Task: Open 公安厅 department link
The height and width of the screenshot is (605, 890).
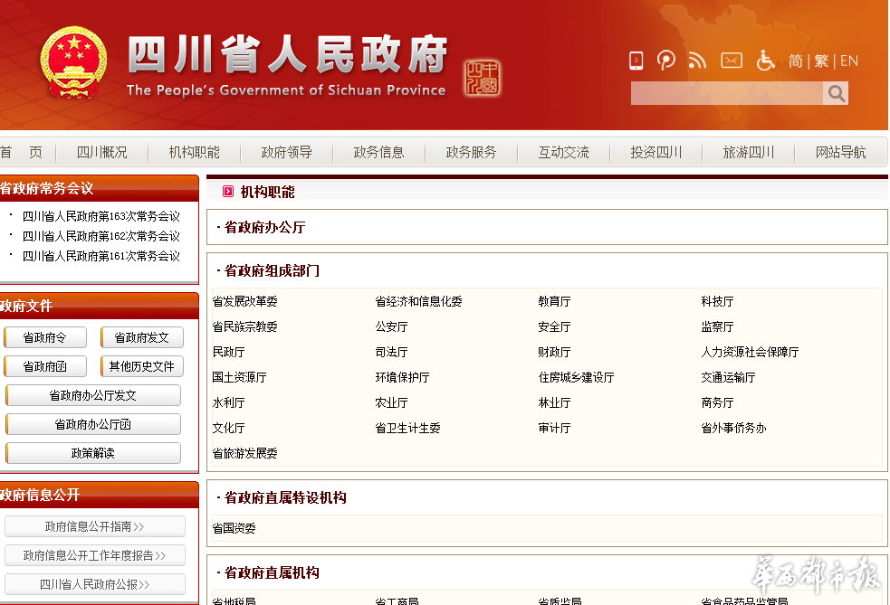Action: pos(391,326)
